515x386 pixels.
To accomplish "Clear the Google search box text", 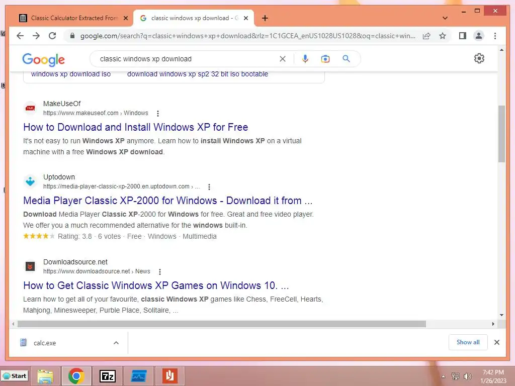I will [283, 59].
